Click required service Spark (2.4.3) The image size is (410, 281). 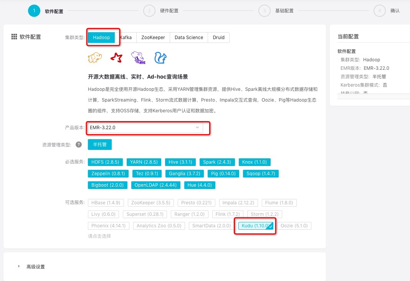(x=217, y=162)
